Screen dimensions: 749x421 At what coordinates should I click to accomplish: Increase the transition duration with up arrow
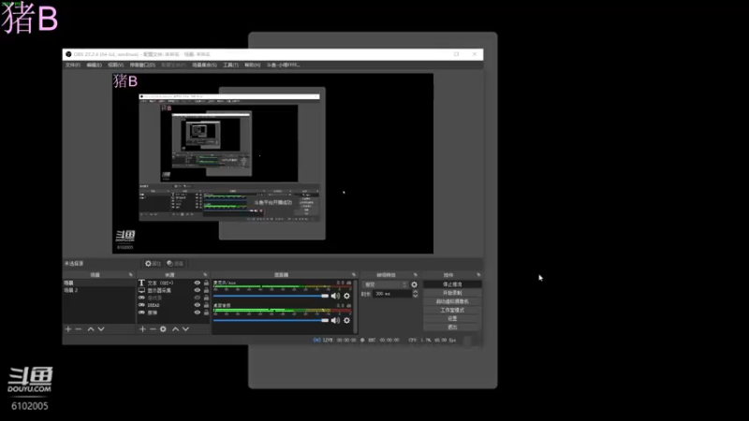pos(415,292)
